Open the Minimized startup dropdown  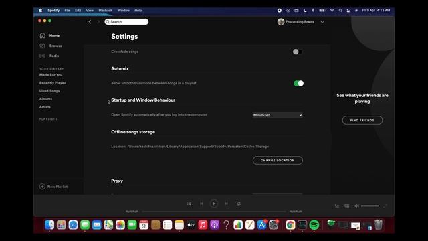tap(278, 115)
